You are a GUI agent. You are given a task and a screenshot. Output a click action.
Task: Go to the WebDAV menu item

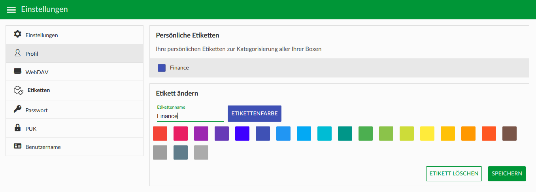[74, 72]
